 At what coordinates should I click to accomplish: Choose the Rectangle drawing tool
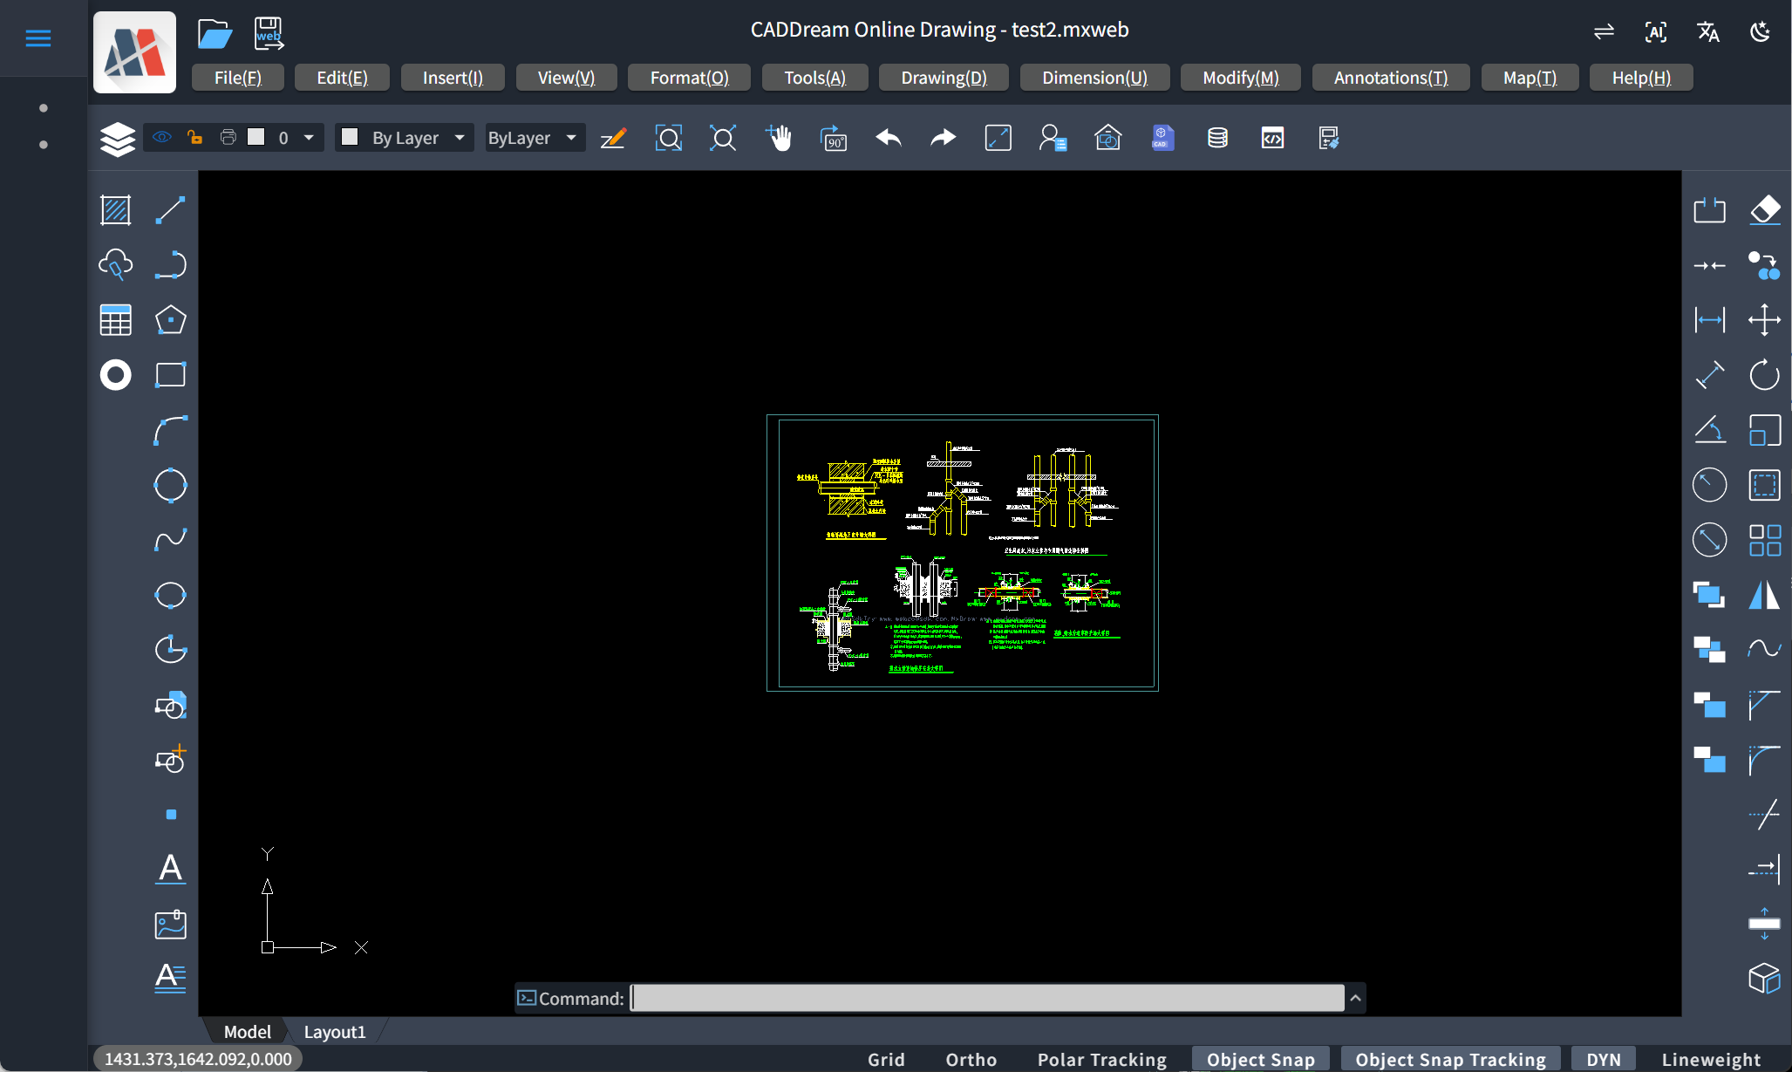click(x=170, y=375)
